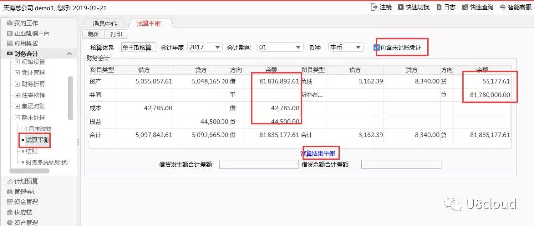Click the 成本 row label
Viewport: 534px width, 226px height.
(x=95, y=108)
